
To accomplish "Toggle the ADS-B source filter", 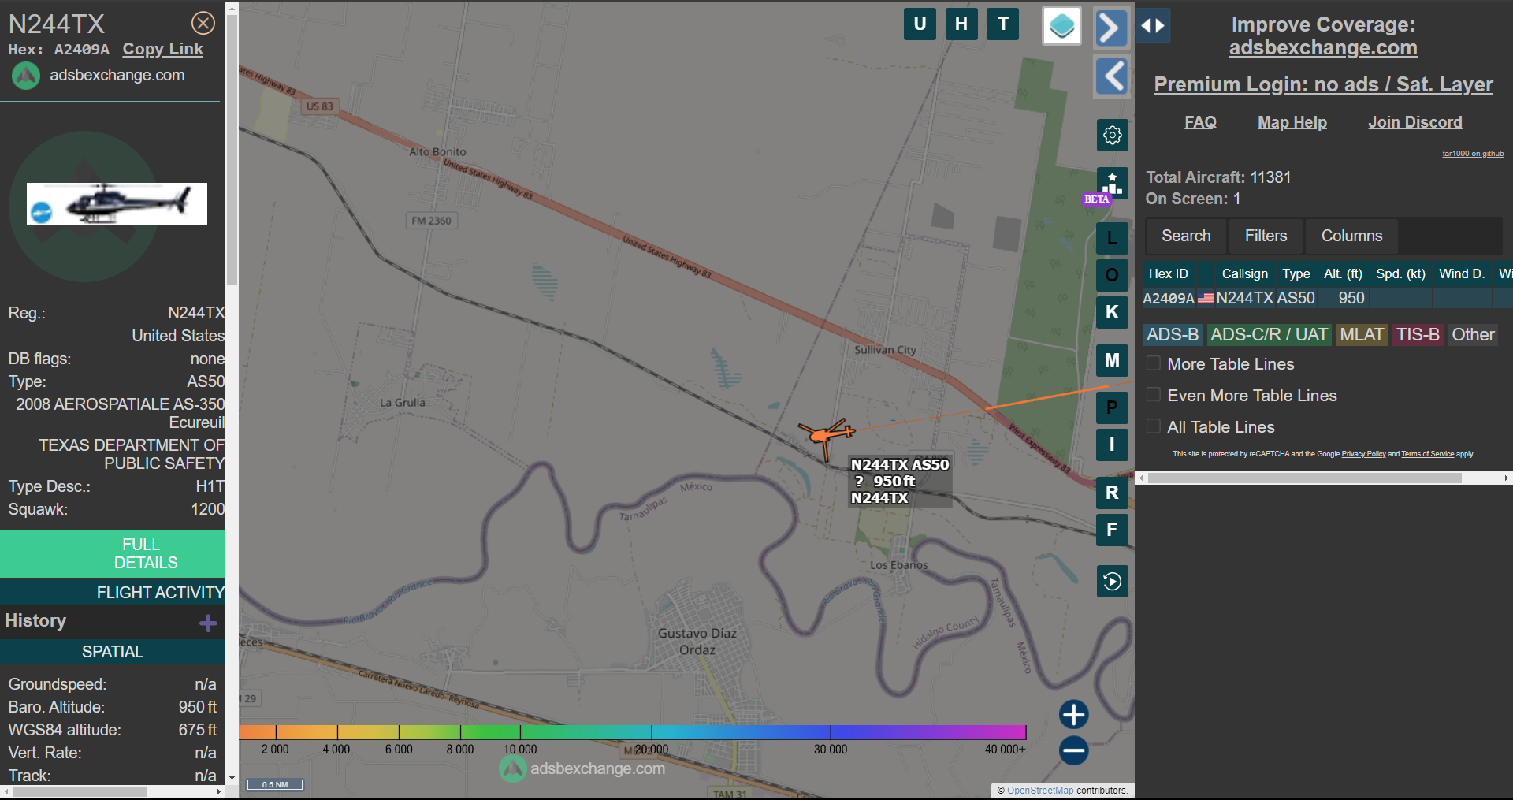I will pyautogui.click(x=1173, y=335).
